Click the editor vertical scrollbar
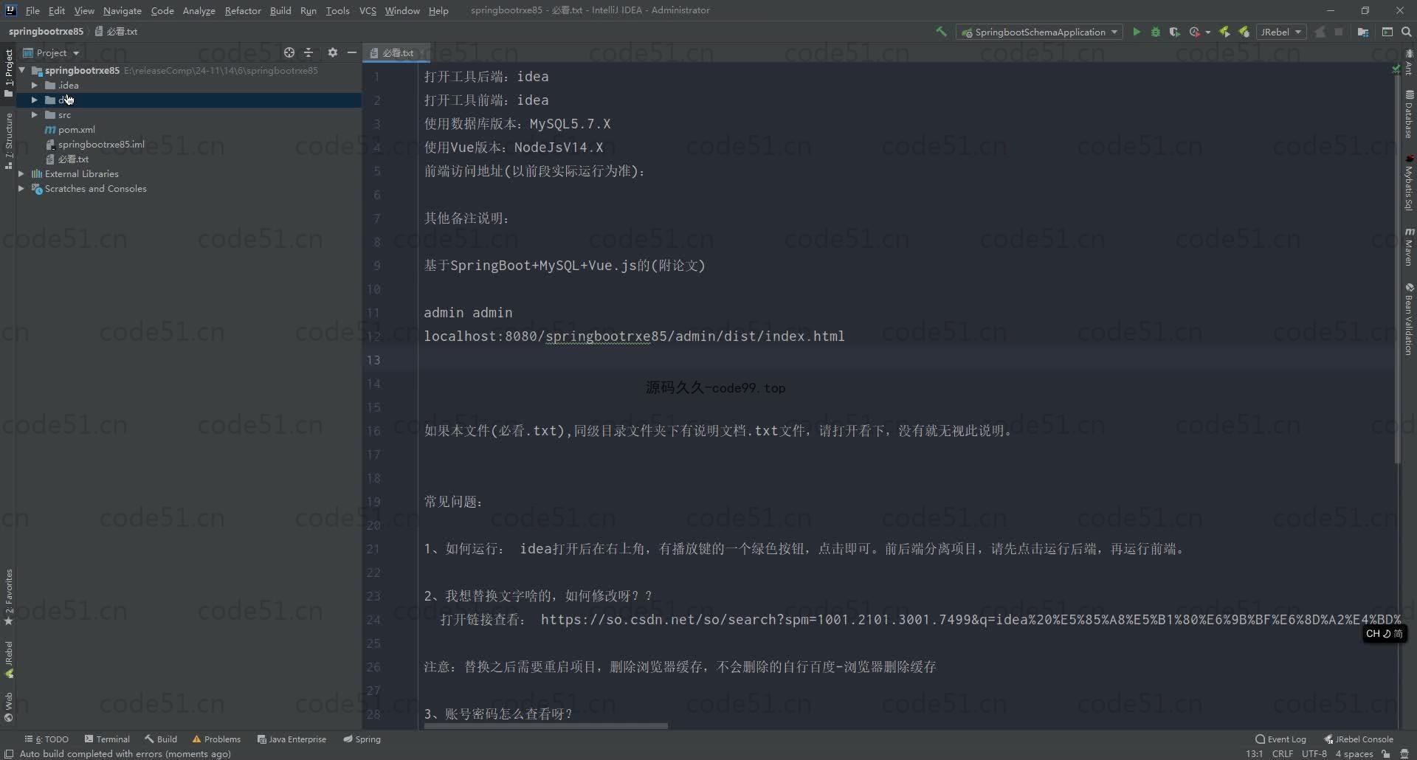The height and width of the screenshot is (760, 1417). (x=1397, y=269)
